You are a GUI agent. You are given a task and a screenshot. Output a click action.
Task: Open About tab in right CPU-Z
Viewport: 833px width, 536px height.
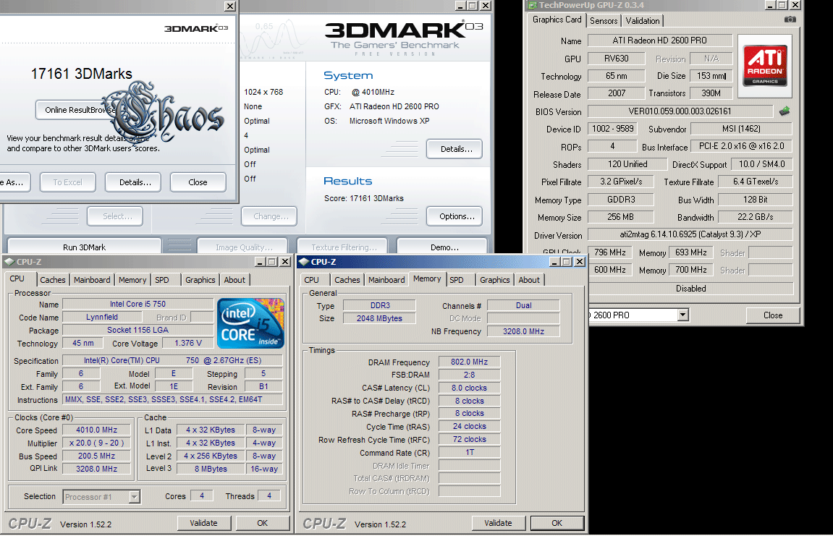click(529, 280)
